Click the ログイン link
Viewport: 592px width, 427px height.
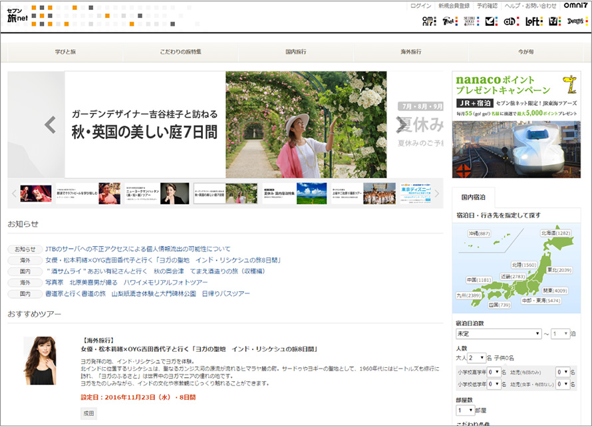click(420, 6)
